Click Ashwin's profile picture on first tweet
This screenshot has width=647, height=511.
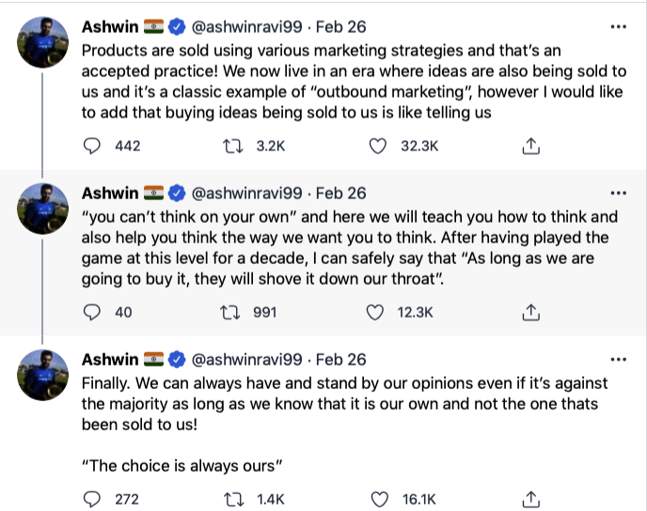42,42
